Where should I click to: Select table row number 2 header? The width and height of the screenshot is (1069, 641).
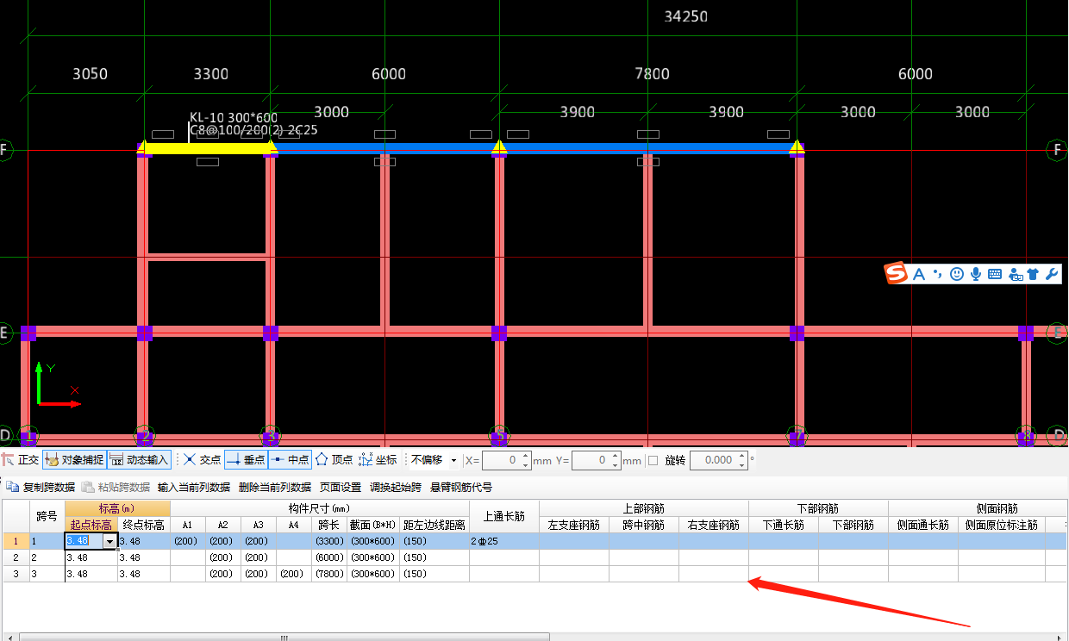(x=16, y=557)
